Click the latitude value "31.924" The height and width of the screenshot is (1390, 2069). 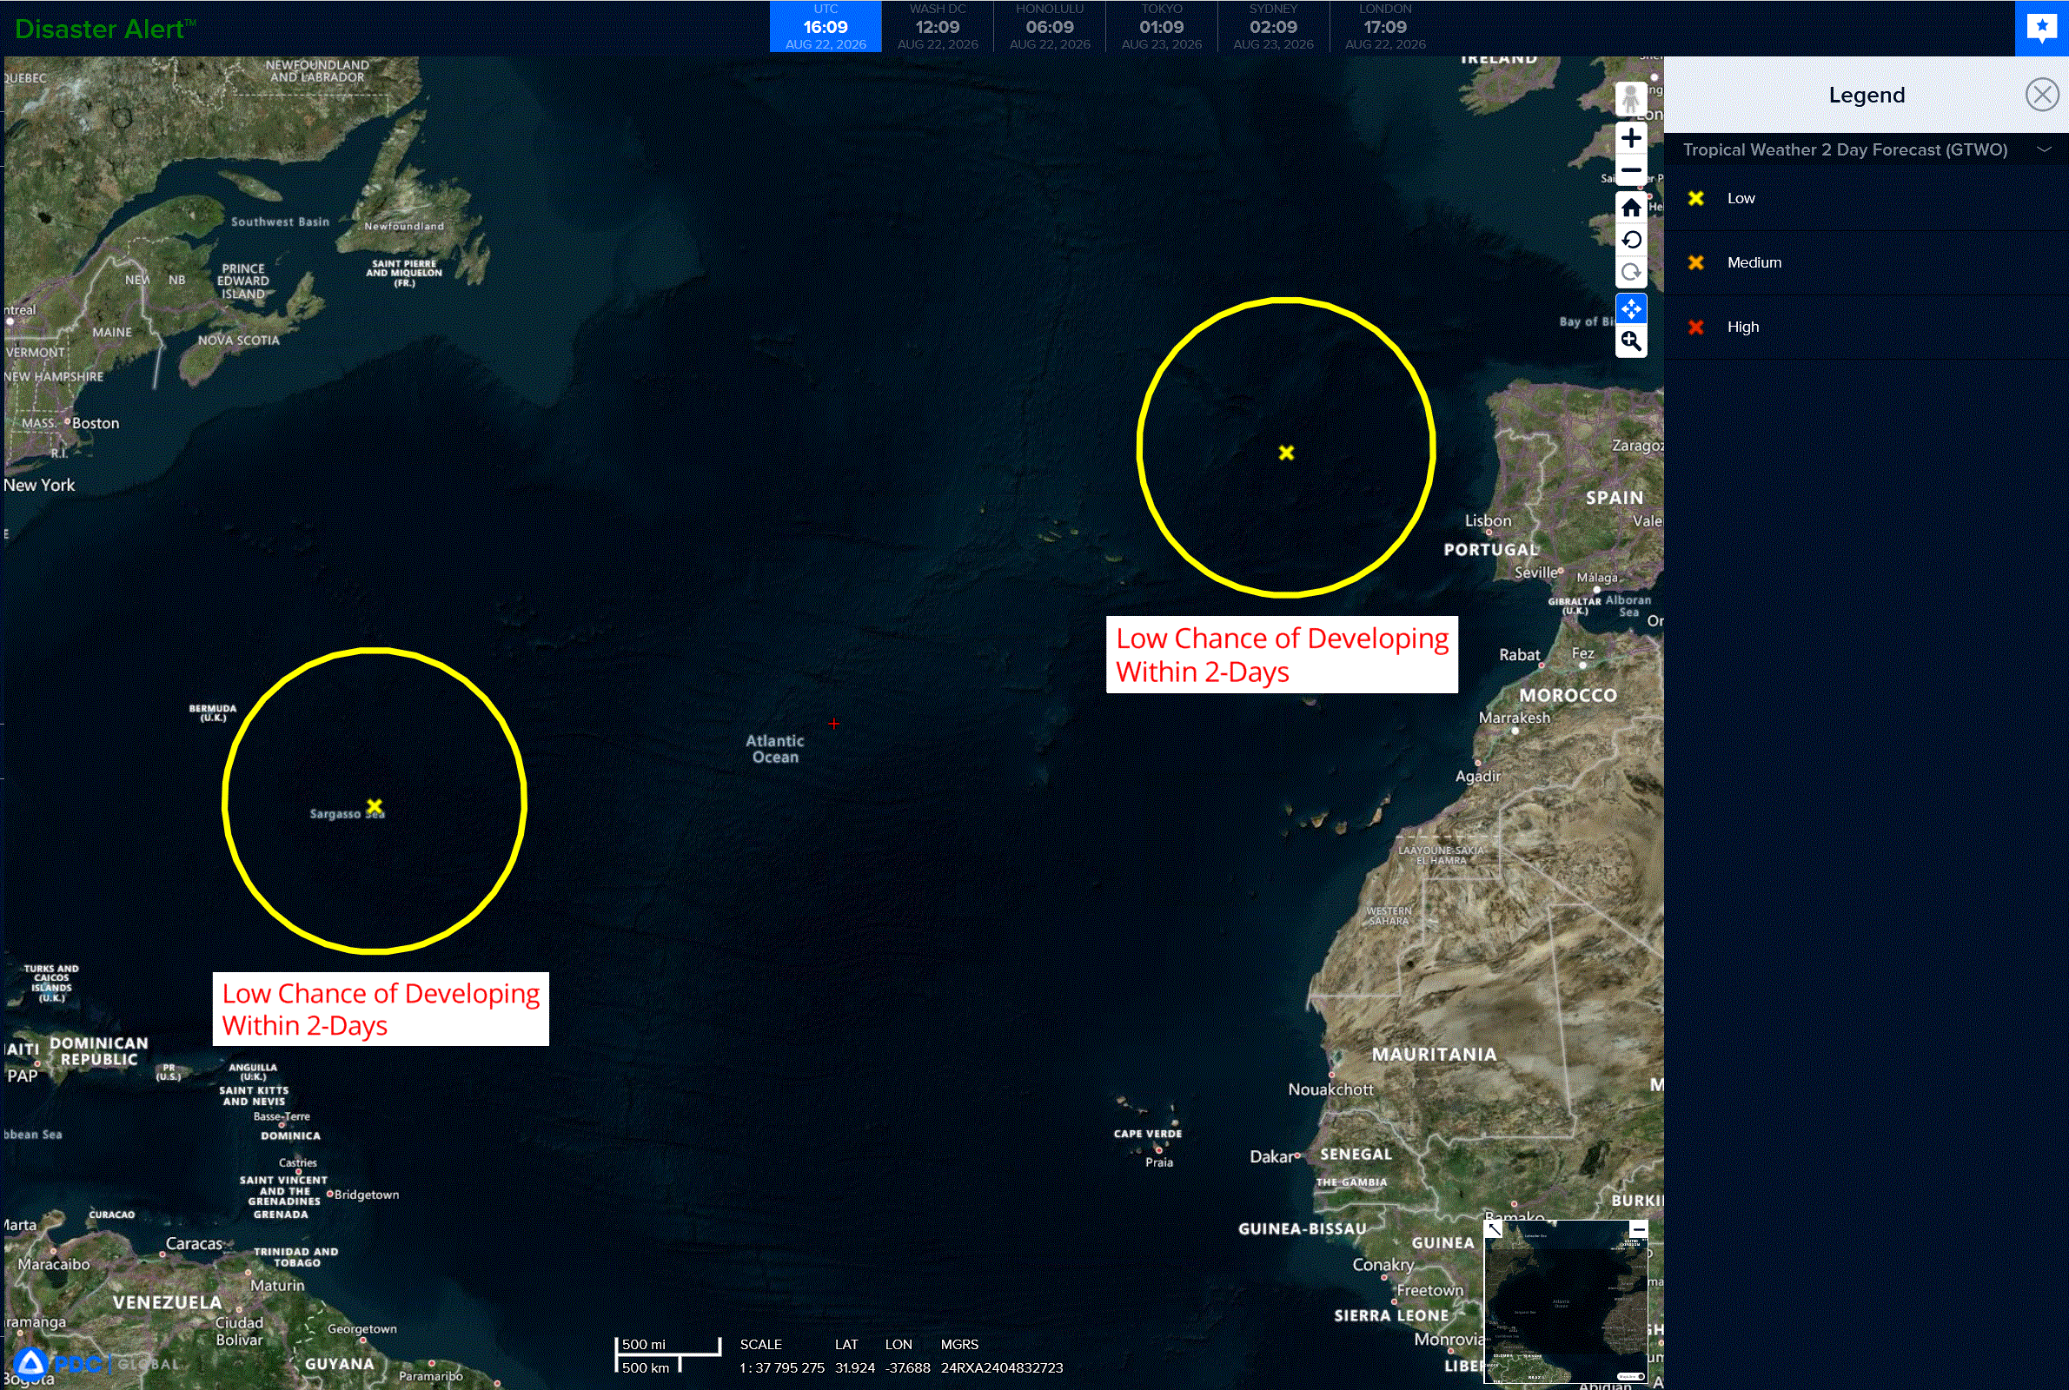(854, 1367)
